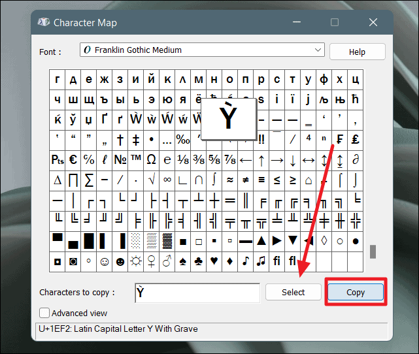Select the downwards arrow ↓ character

(293, 160)
